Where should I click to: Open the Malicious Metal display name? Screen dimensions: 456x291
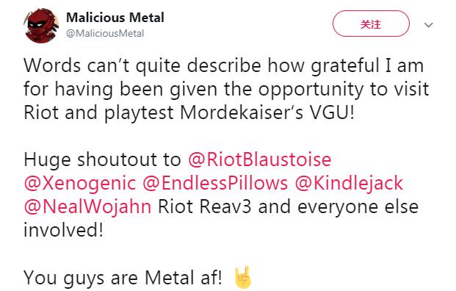pyautogui.click(x=115, y=18)
